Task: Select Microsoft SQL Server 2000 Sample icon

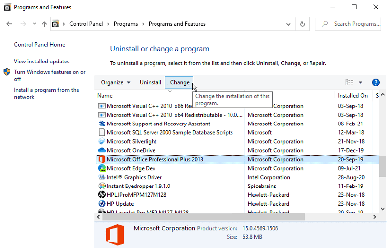Action: (102, 132)
